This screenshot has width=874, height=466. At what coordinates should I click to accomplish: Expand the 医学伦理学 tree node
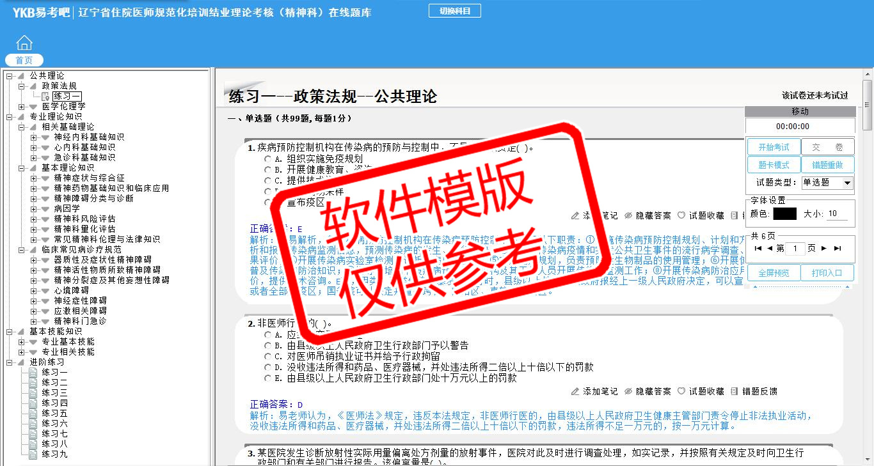[22, 106]
